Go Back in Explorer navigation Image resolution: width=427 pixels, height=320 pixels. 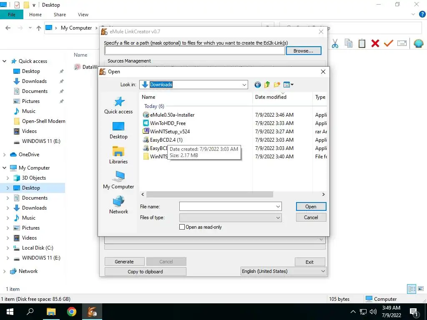(8, 28)
